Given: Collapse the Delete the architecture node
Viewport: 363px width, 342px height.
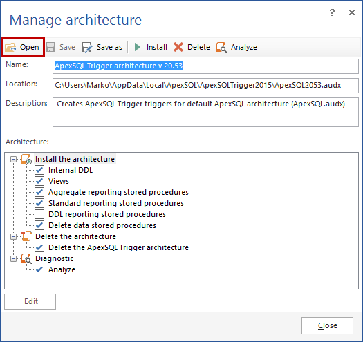Looking at the screenshot, I should 13,236.
